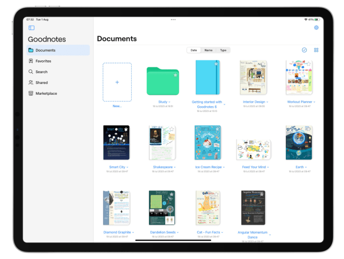Click the Diamond Graphite title
Screen dimensions: 344x259
pyautogui.click(x=117, y=232)
